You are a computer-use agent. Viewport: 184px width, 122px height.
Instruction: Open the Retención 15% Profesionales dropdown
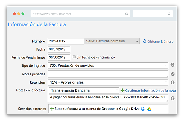click(108, 82)
